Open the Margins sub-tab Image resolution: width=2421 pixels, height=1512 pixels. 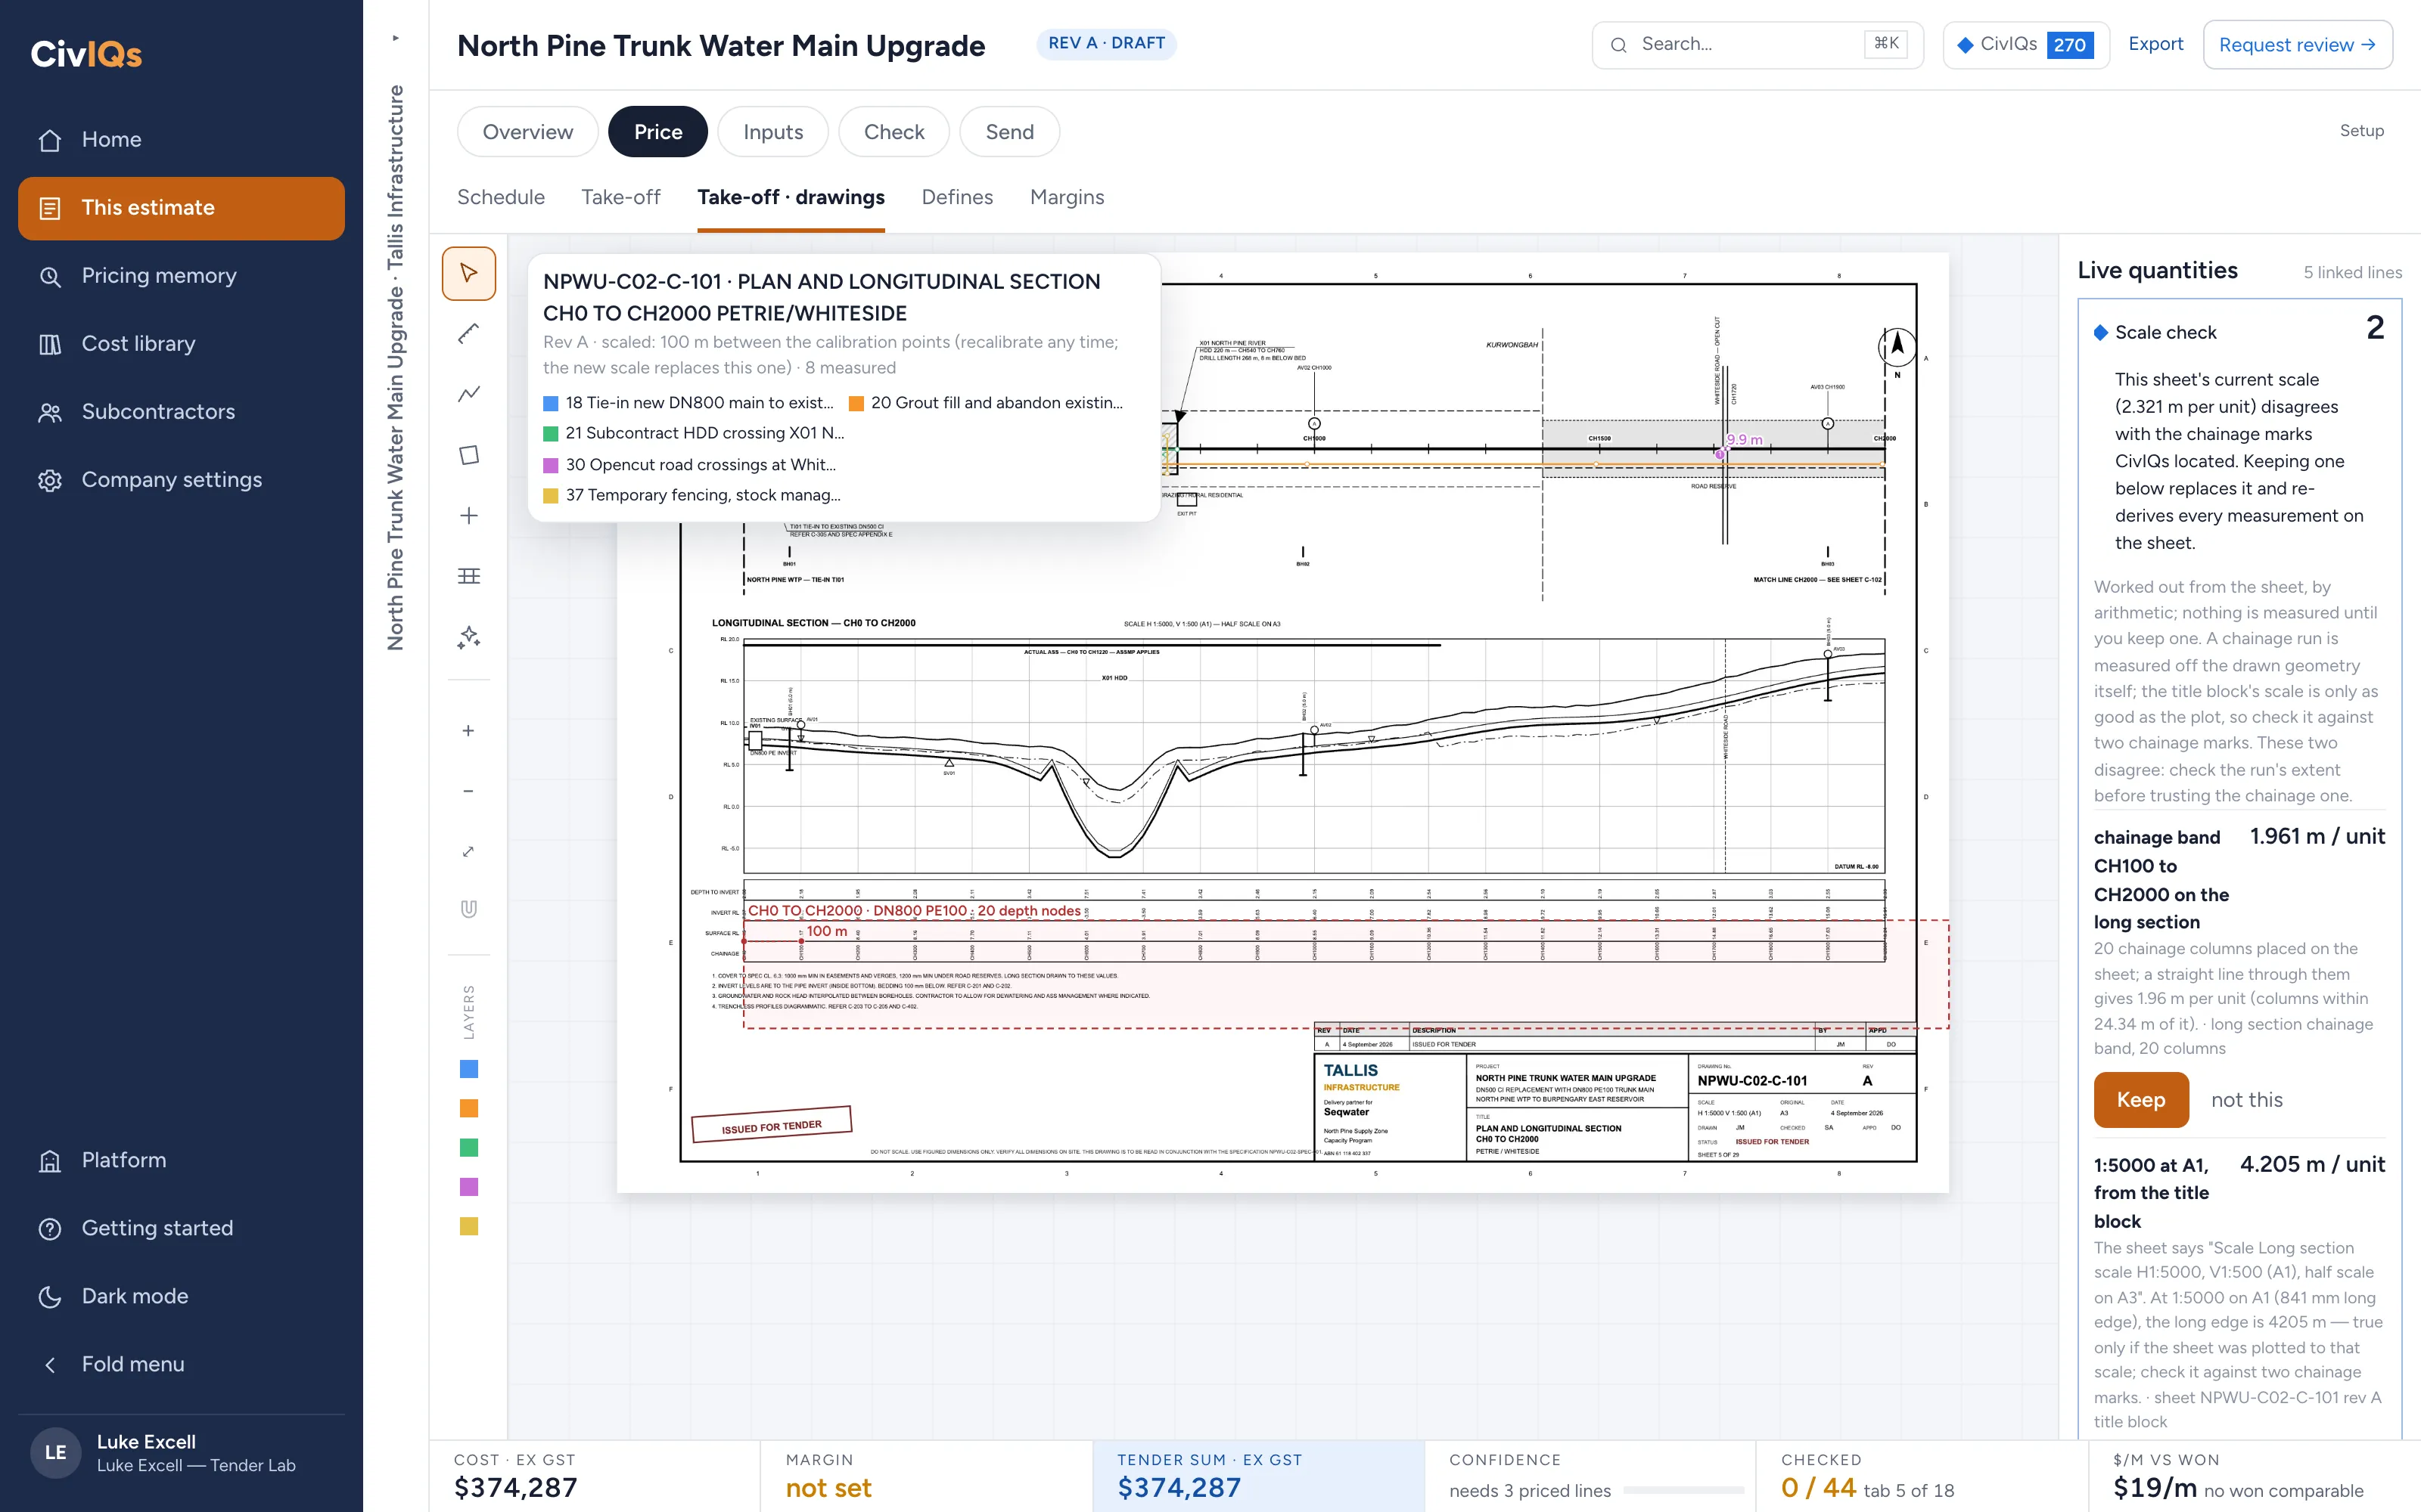tap(1067, 197)
